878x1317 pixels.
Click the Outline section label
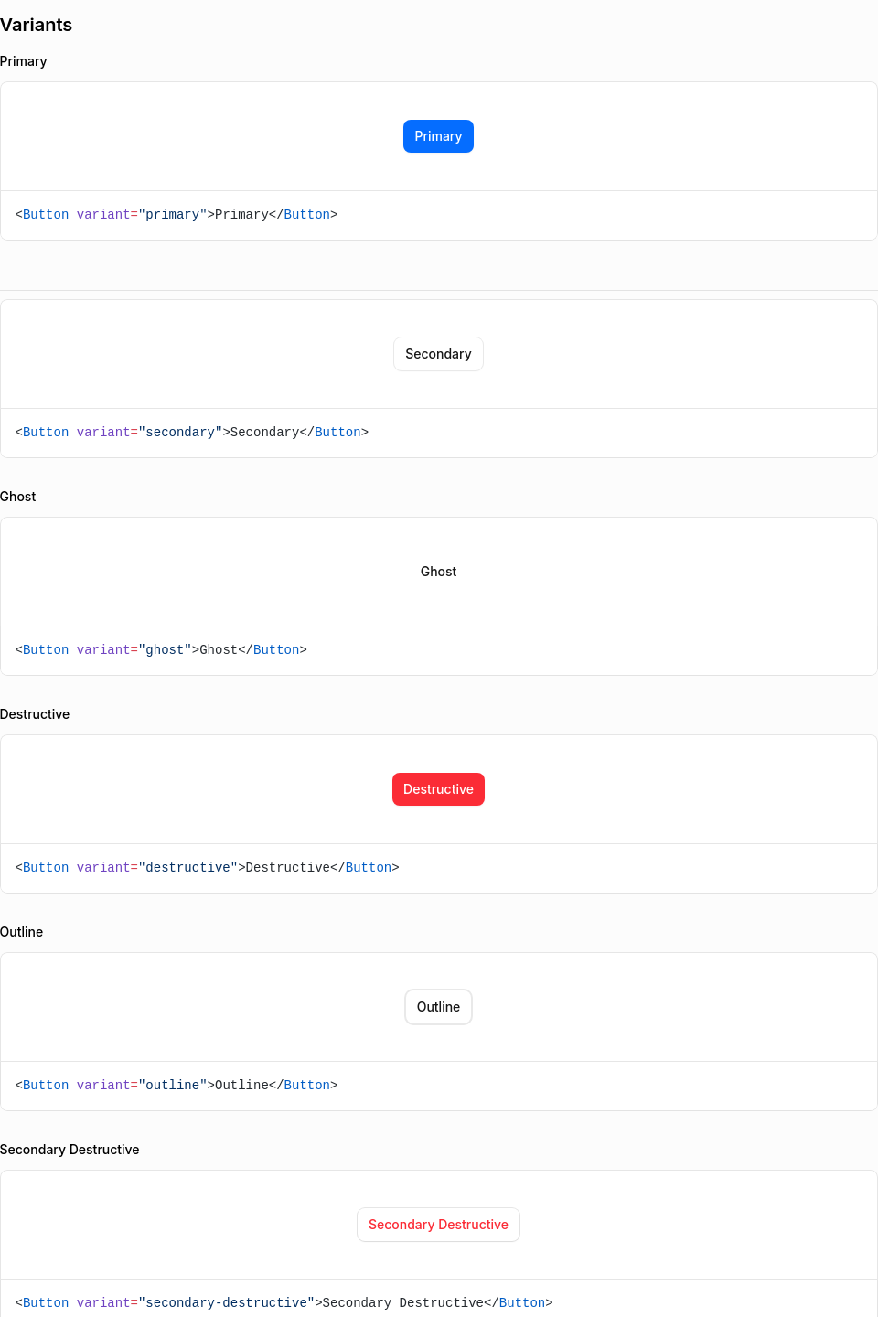(x=22, y=932)
